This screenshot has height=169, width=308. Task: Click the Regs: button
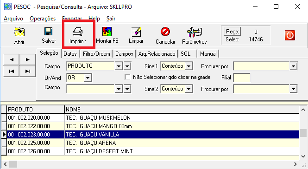(232, 32)
